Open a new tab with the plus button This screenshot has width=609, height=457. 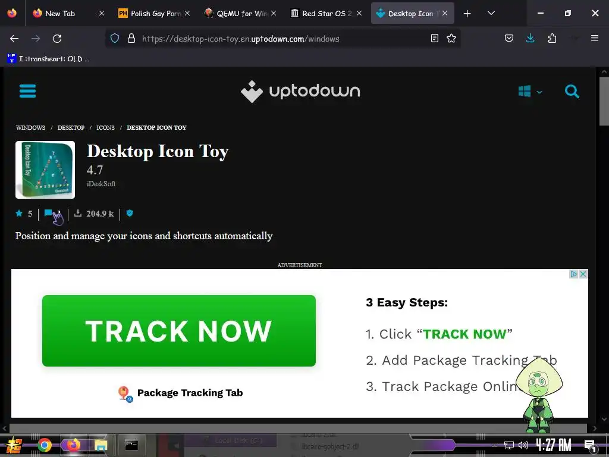point(467,13)
